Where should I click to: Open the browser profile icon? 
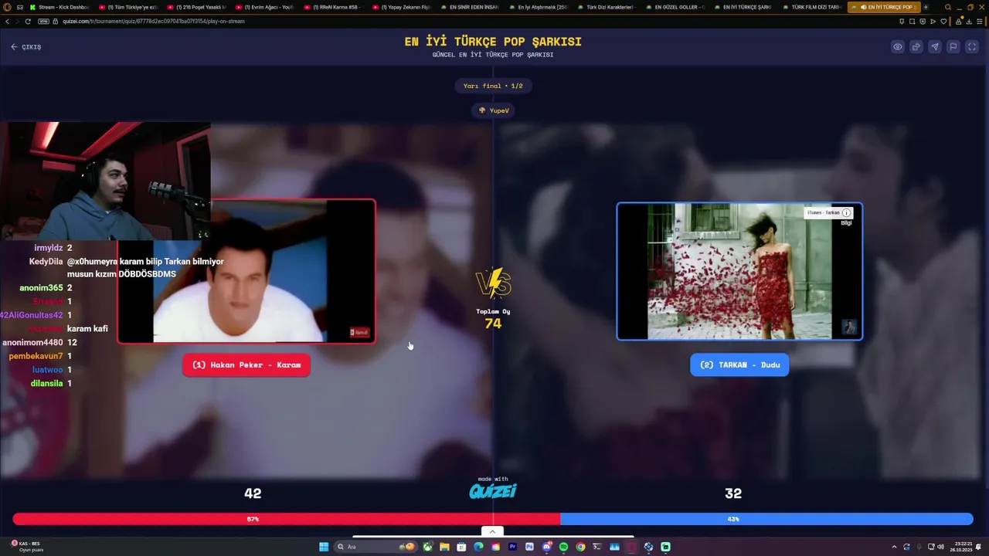958,22
